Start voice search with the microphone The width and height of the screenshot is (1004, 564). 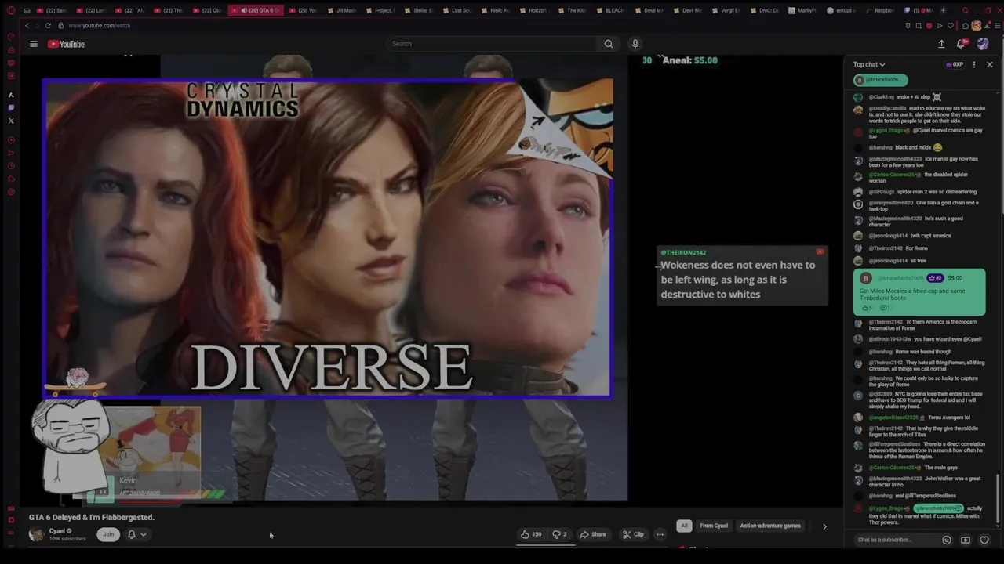click(635, 44)
